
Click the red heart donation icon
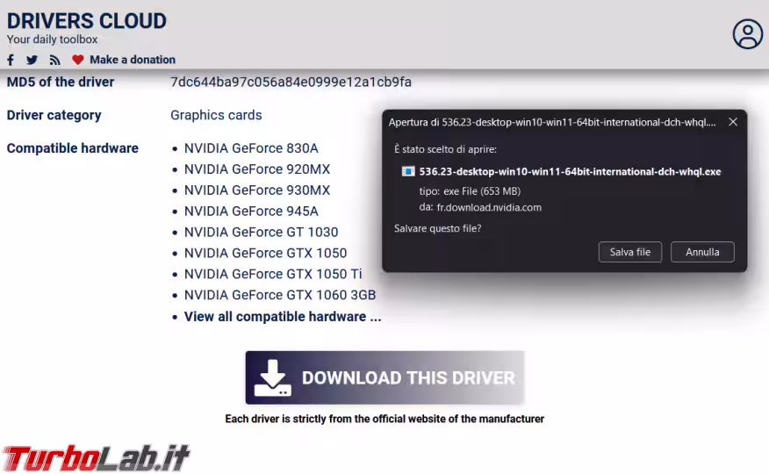point(77,60)
